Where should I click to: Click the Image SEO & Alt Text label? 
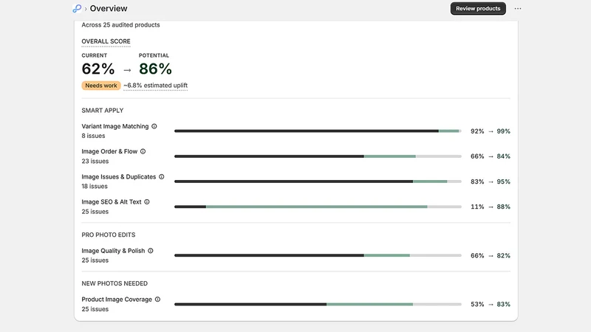click(112, 202)
